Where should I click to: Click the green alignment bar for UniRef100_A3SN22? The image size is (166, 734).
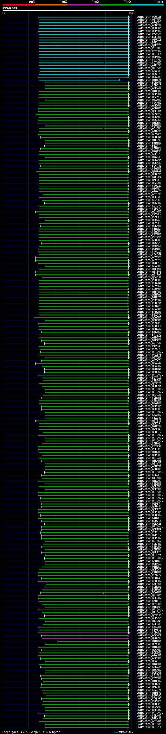82,114
